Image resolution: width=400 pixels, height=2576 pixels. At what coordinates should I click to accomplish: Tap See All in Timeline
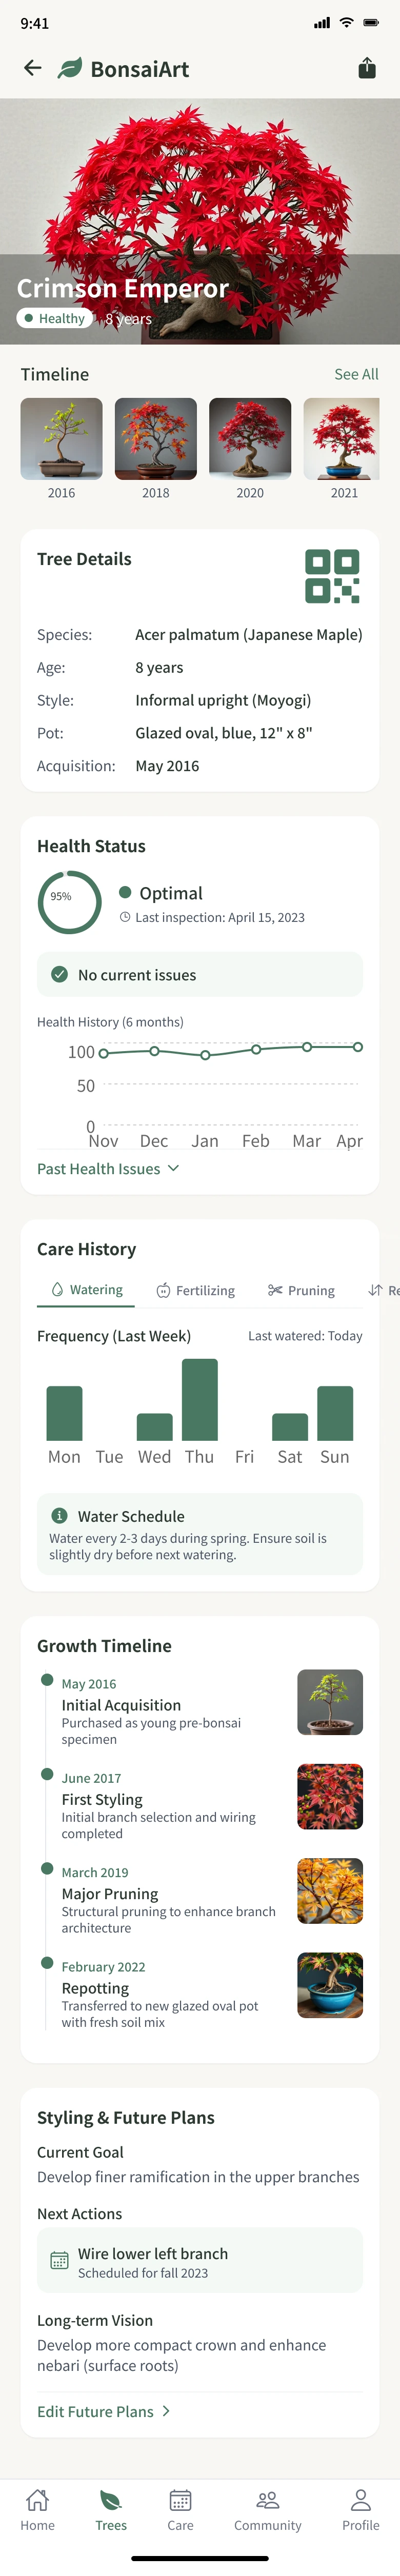[x=356, y=374]
